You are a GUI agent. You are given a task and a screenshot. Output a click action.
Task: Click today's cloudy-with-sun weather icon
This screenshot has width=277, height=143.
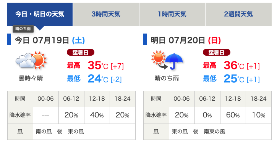[31, 61]
